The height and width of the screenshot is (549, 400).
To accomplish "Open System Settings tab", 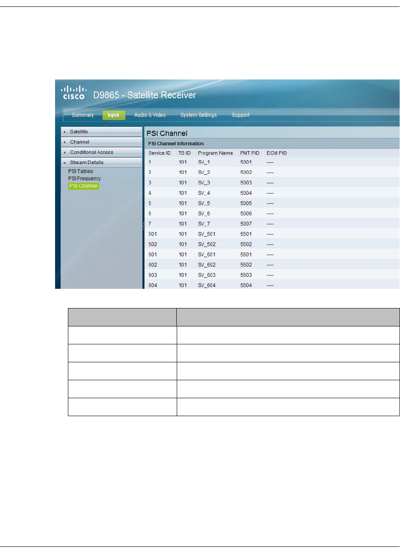I will coord(198,115).
